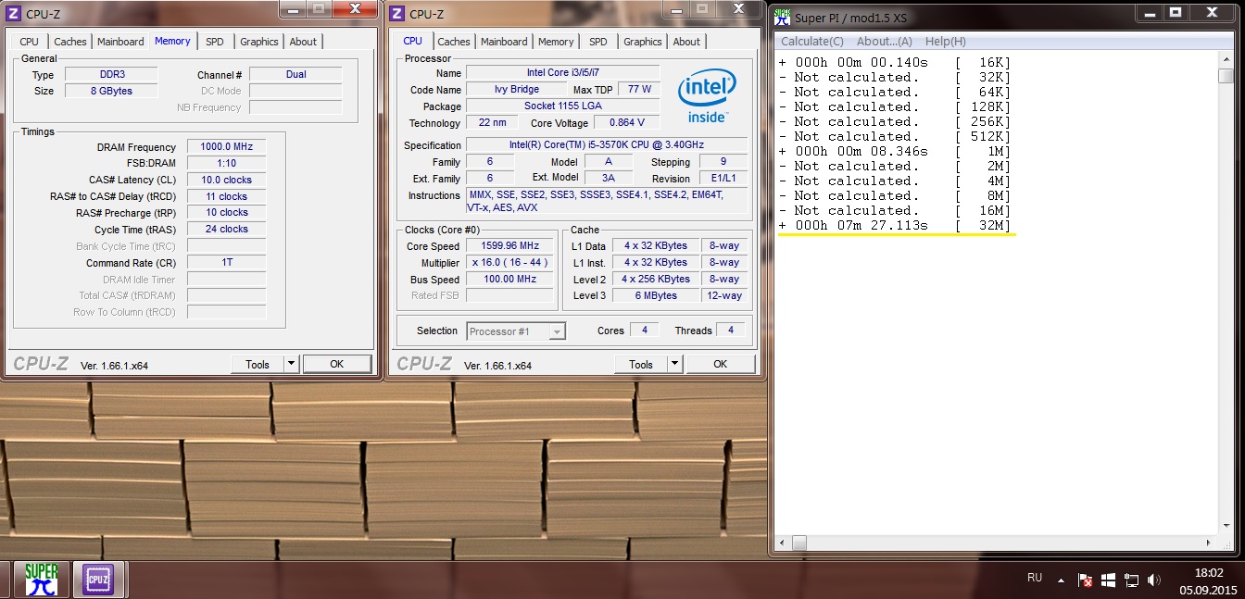The image size is (1245, 599).
Task: Click Tools button in right CPU-Z window
Action: pyautogui.click(x=641, y=364)
